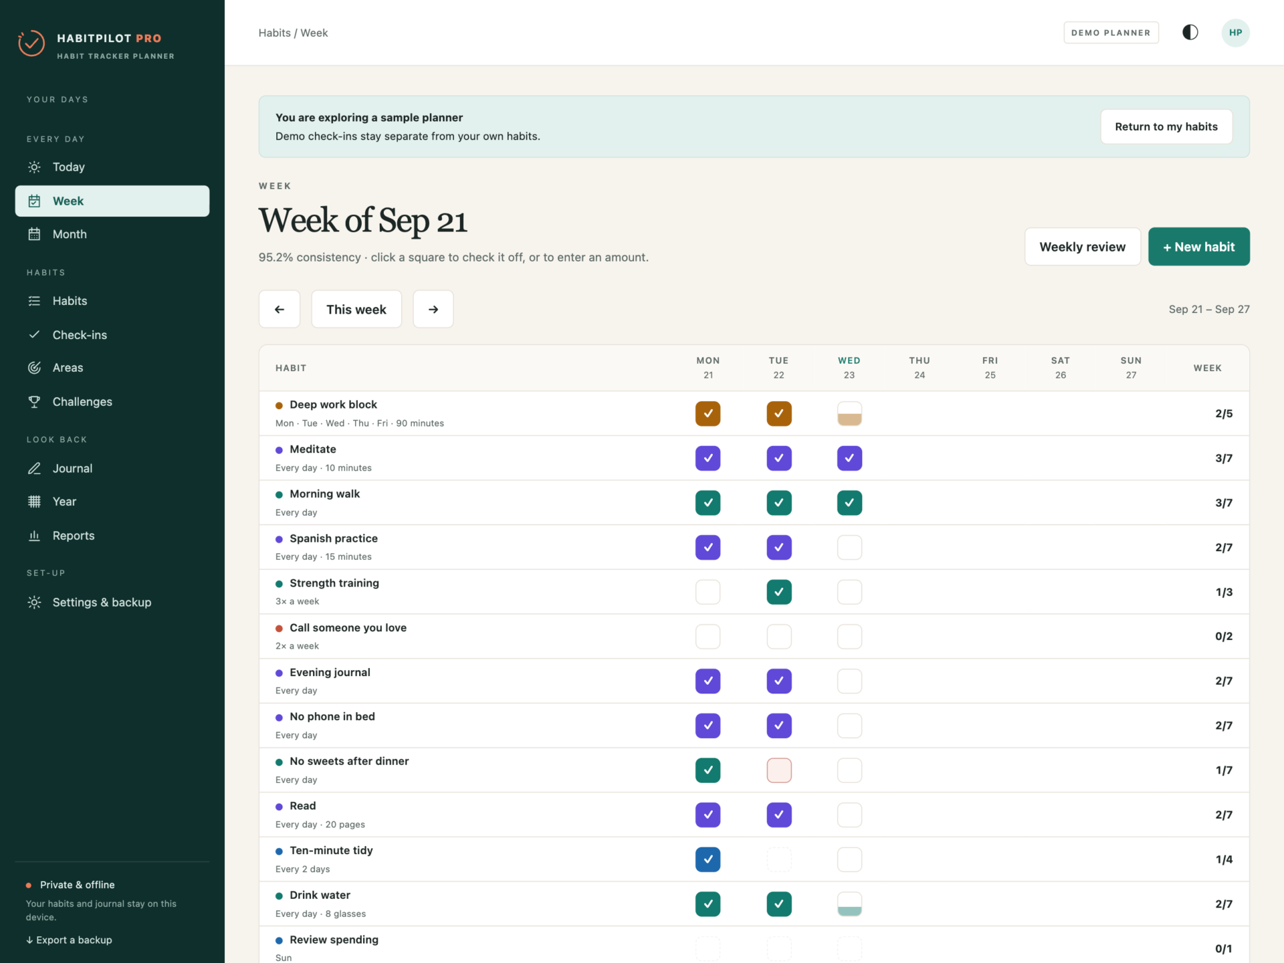This screenshot has height=963, width=1284.
Task: Check Strength training on Monday
Action: 708,592
